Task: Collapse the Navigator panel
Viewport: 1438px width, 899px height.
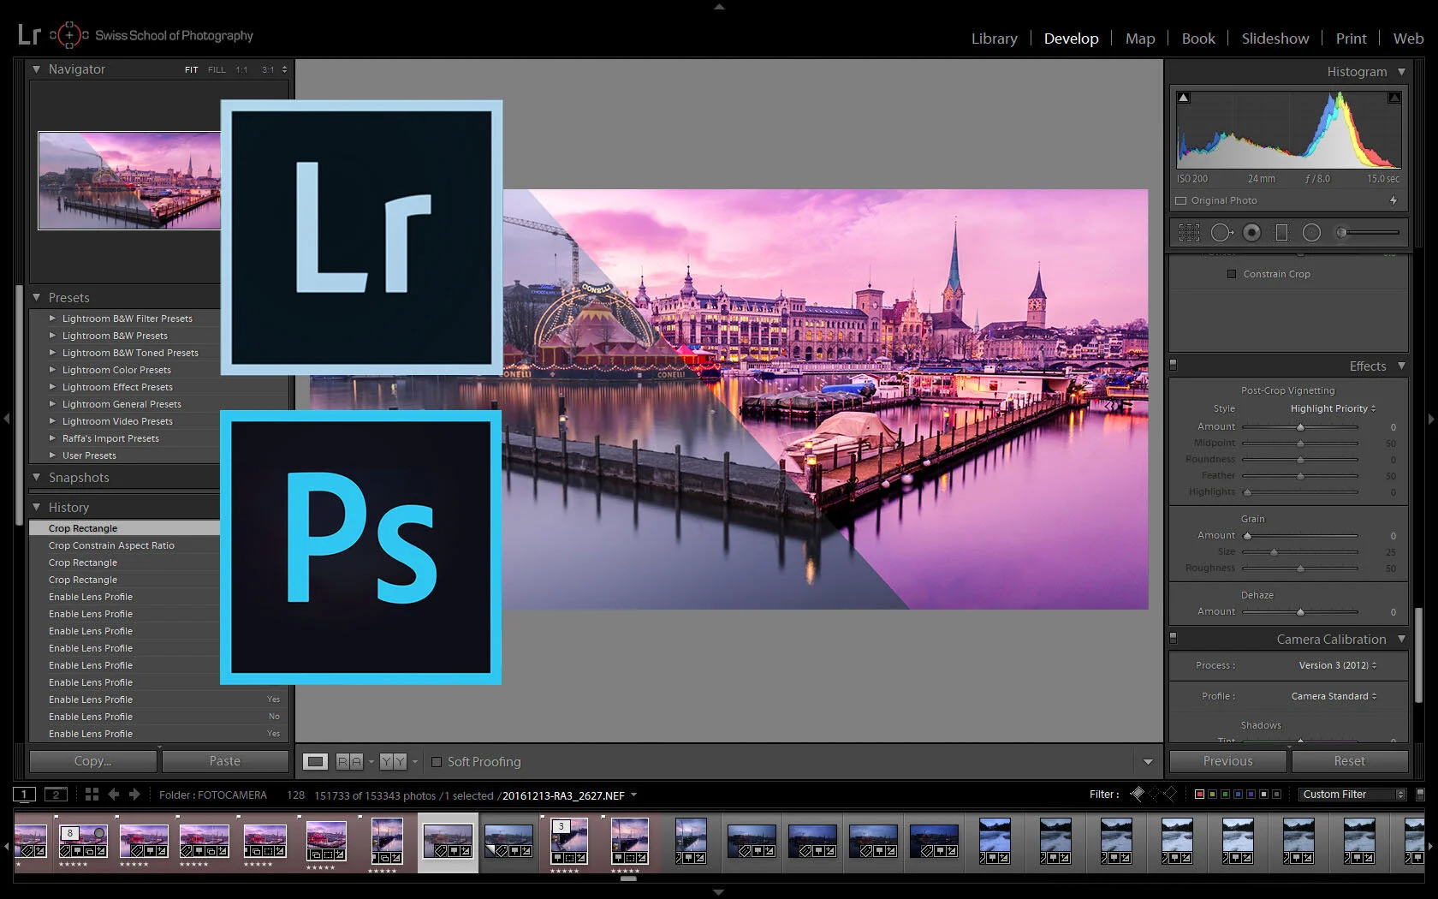Action: coord(37,69)
